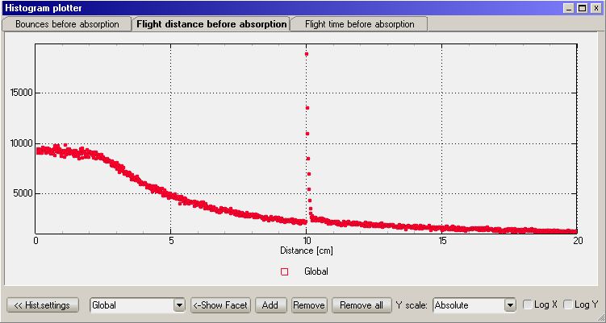Minimize the Histogram plotter window
Viewport: 606px width, 323px height.
568,8
